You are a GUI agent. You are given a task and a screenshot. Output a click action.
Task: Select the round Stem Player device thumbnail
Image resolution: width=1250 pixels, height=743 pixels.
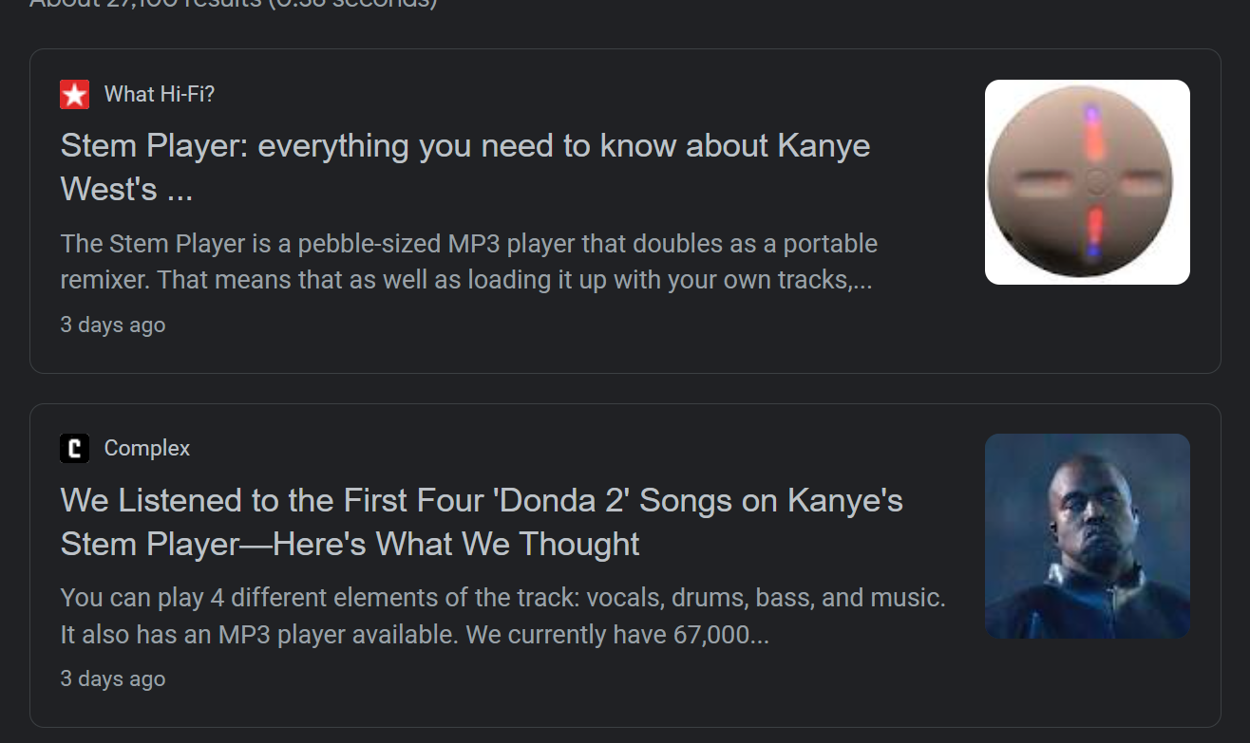1088,182
